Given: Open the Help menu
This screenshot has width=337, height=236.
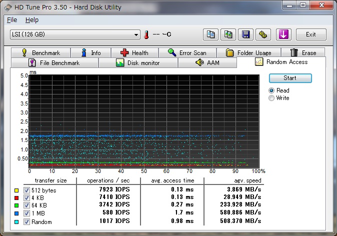Looking at the screenshot, I should (31, 20).
